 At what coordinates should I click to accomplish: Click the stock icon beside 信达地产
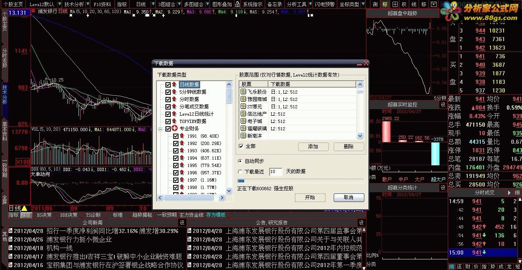coord(243,114)
